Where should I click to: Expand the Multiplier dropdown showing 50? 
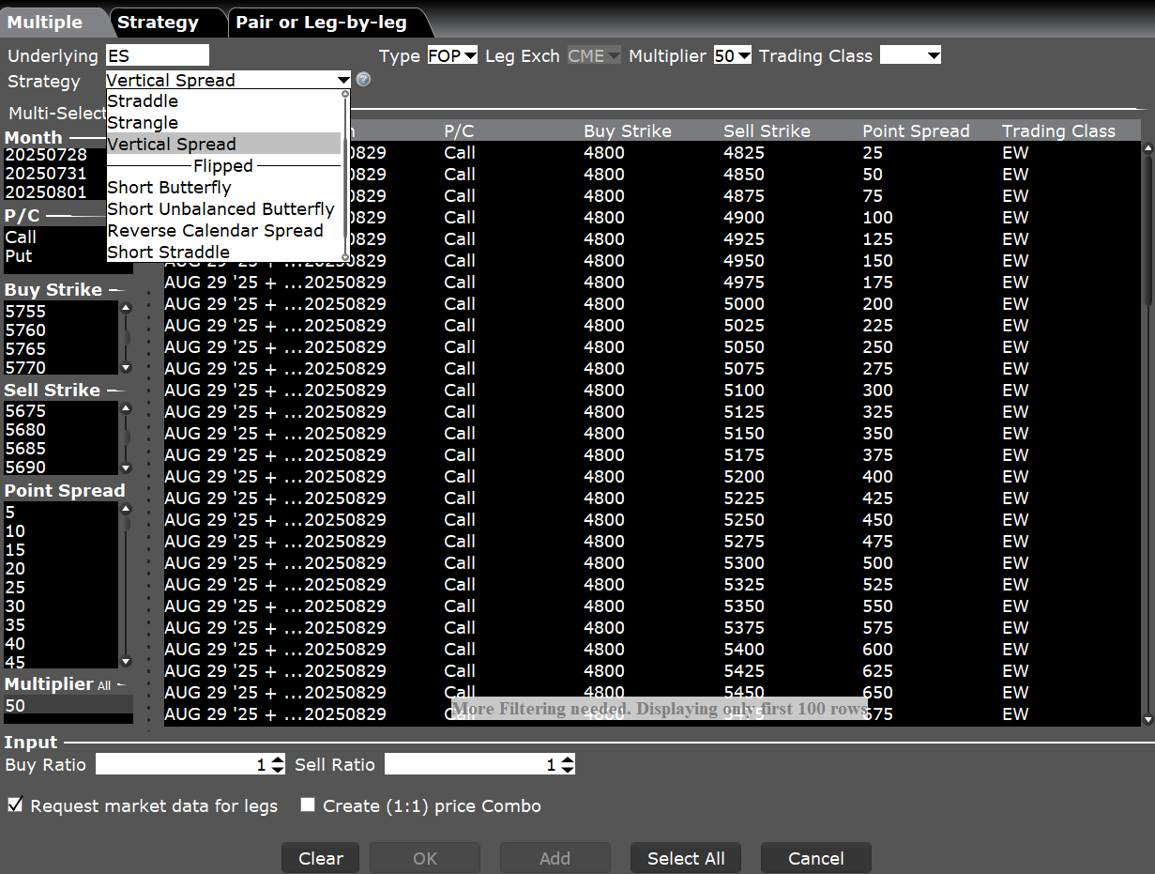pyautogui.click(x=733, y=56)
